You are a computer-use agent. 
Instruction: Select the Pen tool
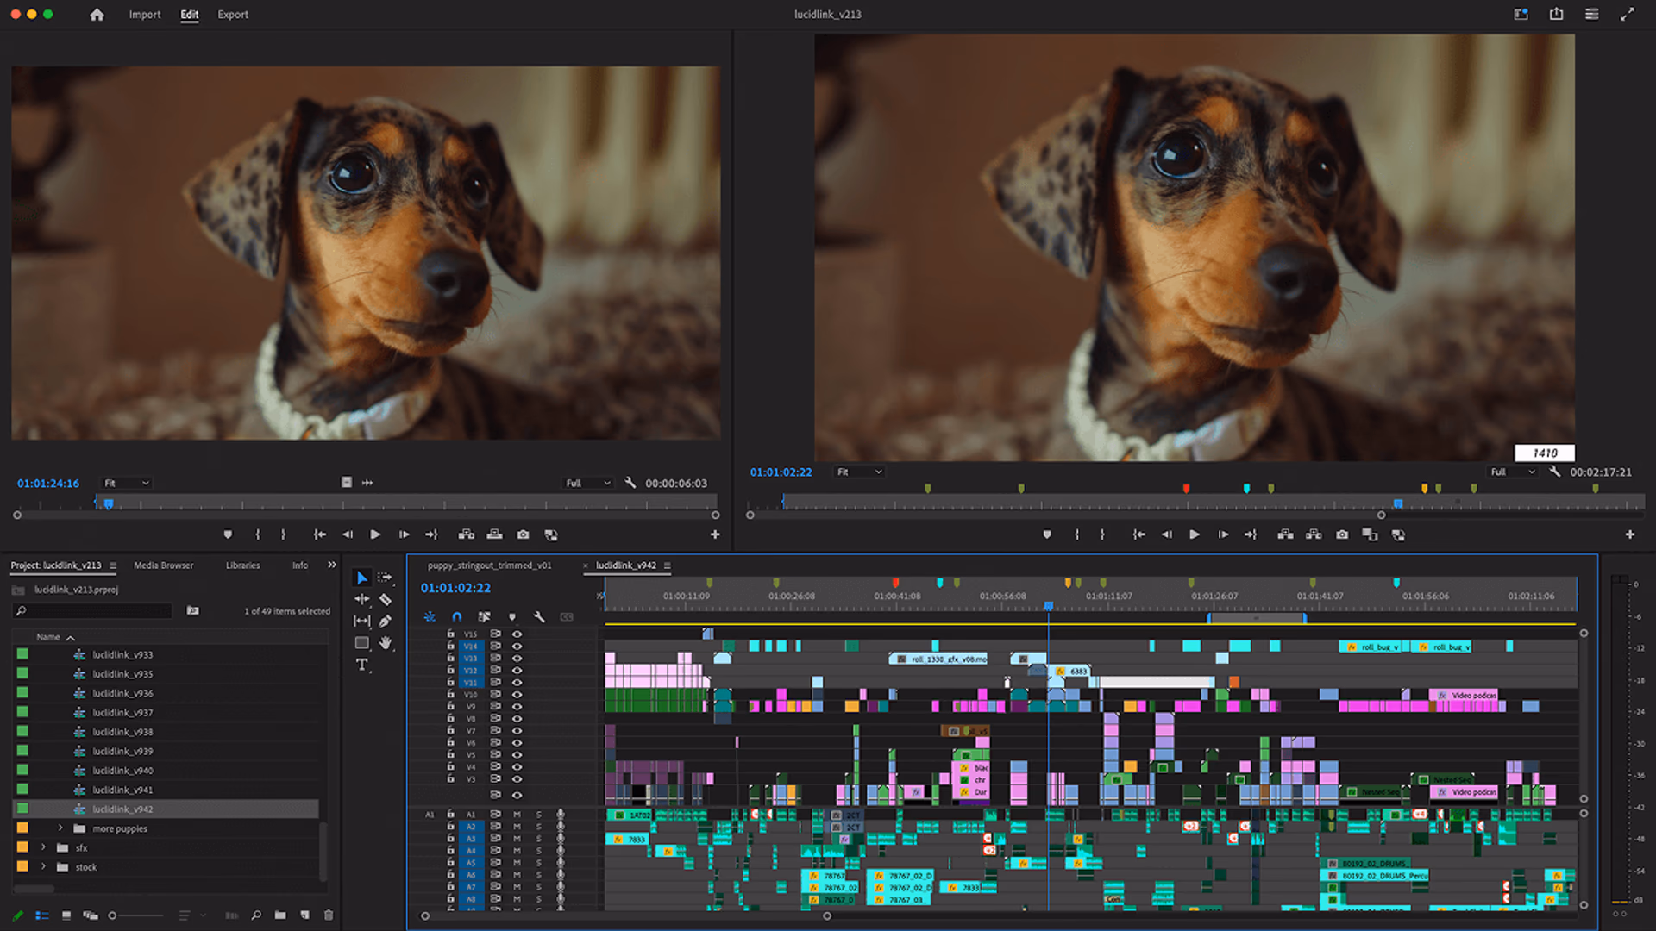click(x=386, y=621)
